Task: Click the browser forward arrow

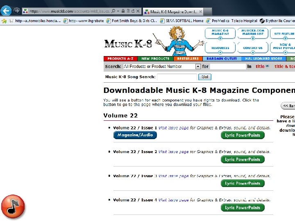Action: tap(17, 11)
